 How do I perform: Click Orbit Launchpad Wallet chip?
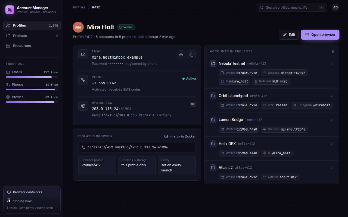point(239,105)
